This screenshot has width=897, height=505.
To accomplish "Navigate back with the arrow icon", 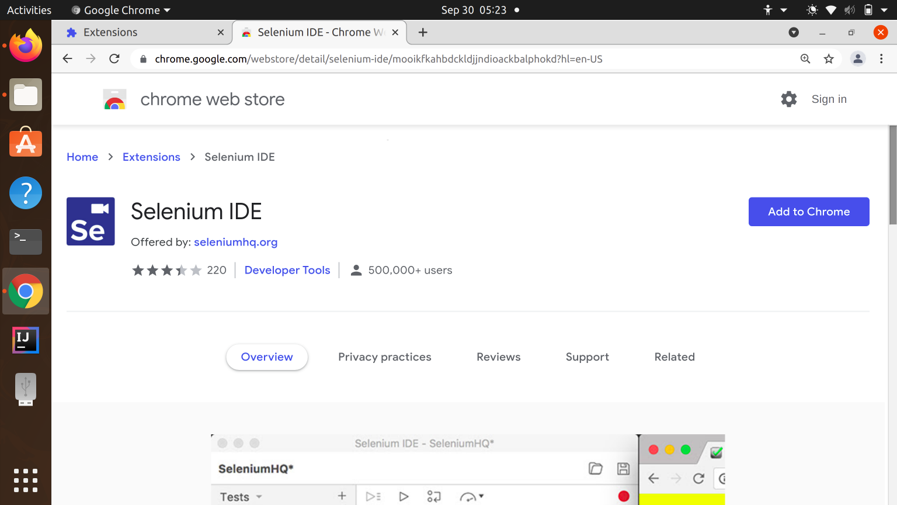I will [67, 58].
